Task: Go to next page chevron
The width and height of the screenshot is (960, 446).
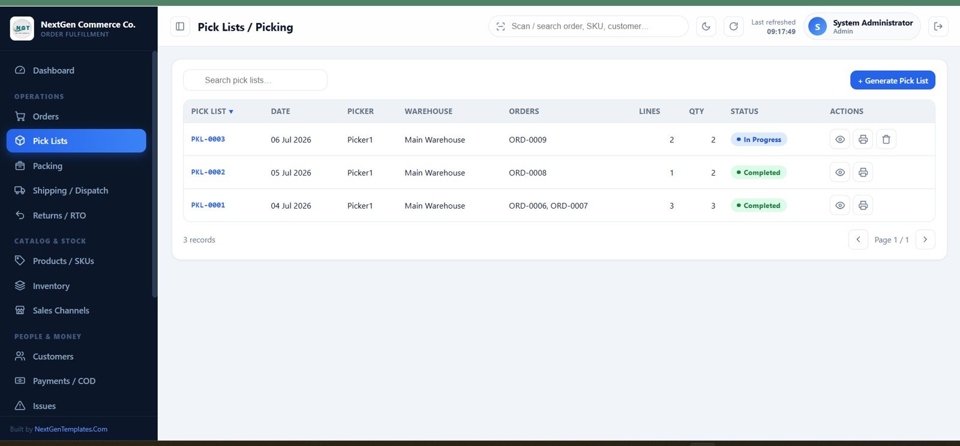Action: coord(925,239)
